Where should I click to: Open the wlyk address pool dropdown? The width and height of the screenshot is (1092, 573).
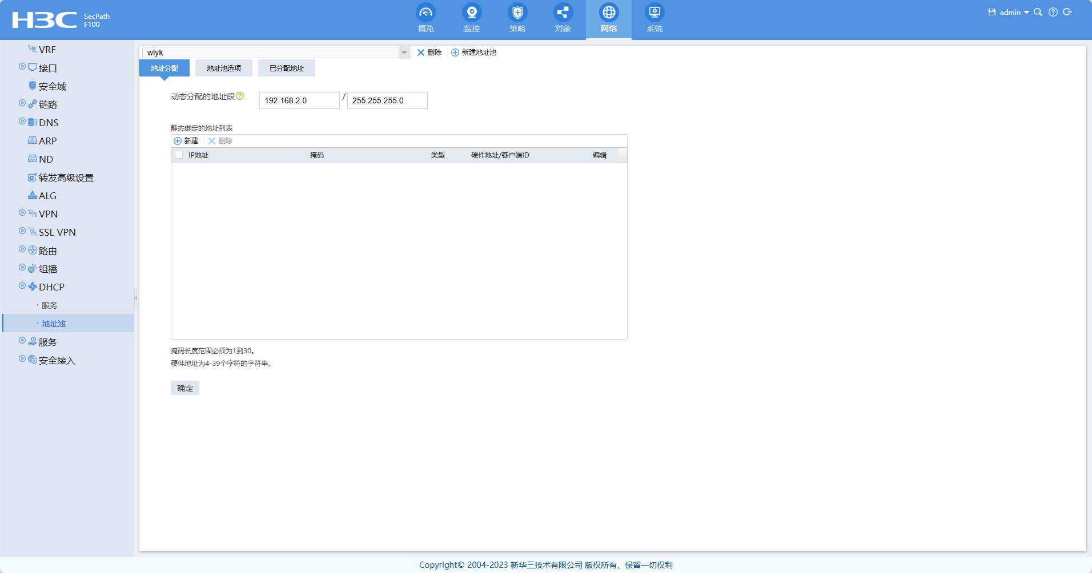[404, 53]
